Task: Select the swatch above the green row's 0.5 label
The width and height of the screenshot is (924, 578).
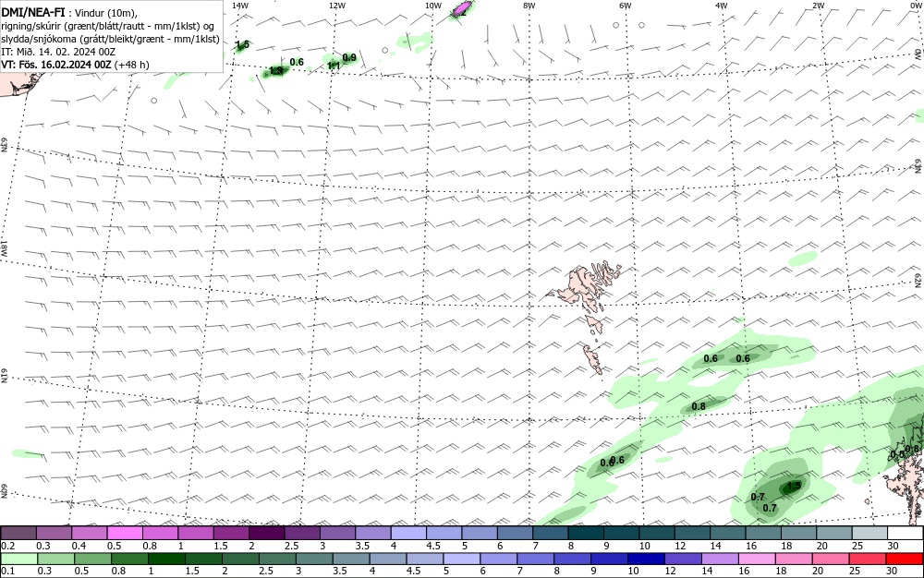Action: [x=93, y=559]
